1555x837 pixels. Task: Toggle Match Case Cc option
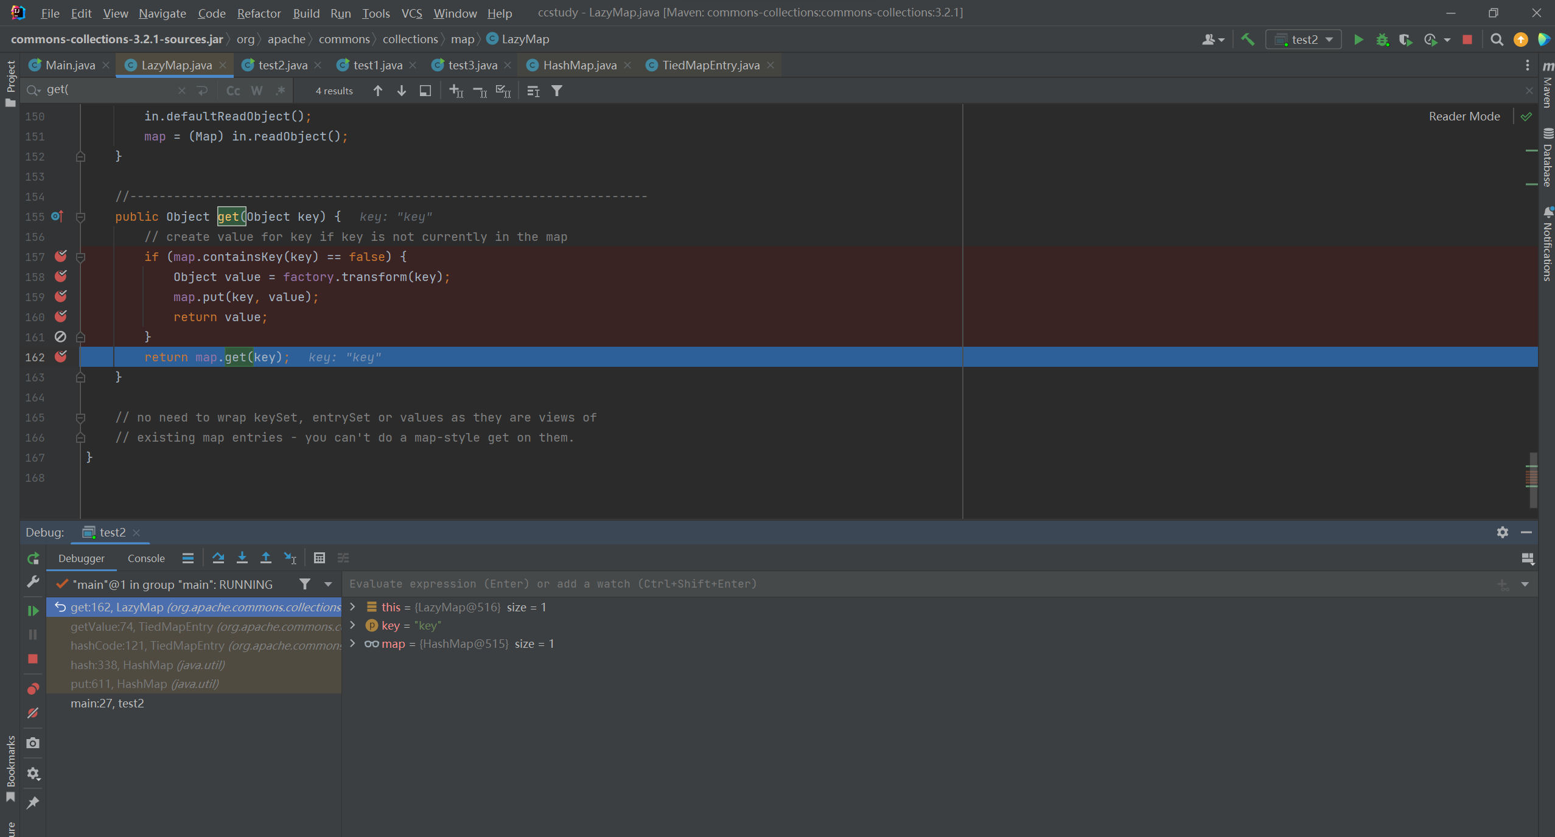pos(233,91)
